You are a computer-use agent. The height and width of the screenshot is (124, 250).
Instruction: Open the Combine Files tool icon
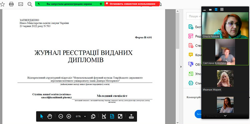(191, 64)
